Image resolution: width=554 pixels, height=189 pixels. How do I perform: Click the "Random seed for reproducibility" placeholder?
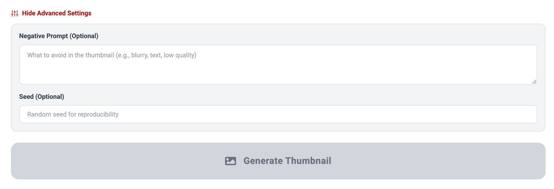pyautogui.click(x=73, y=114)
